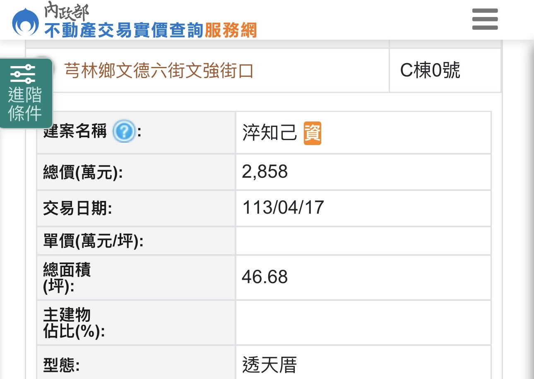Click the blue Ministry of Interior logo

tap(26, 22)
